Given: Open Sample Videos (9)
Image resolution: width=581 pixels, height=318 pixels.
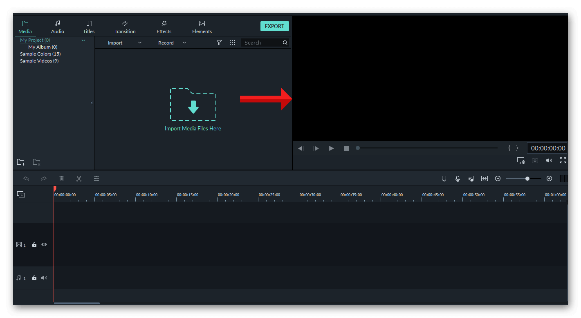Looking at the screenshot, I should click(x=39, y=61).
